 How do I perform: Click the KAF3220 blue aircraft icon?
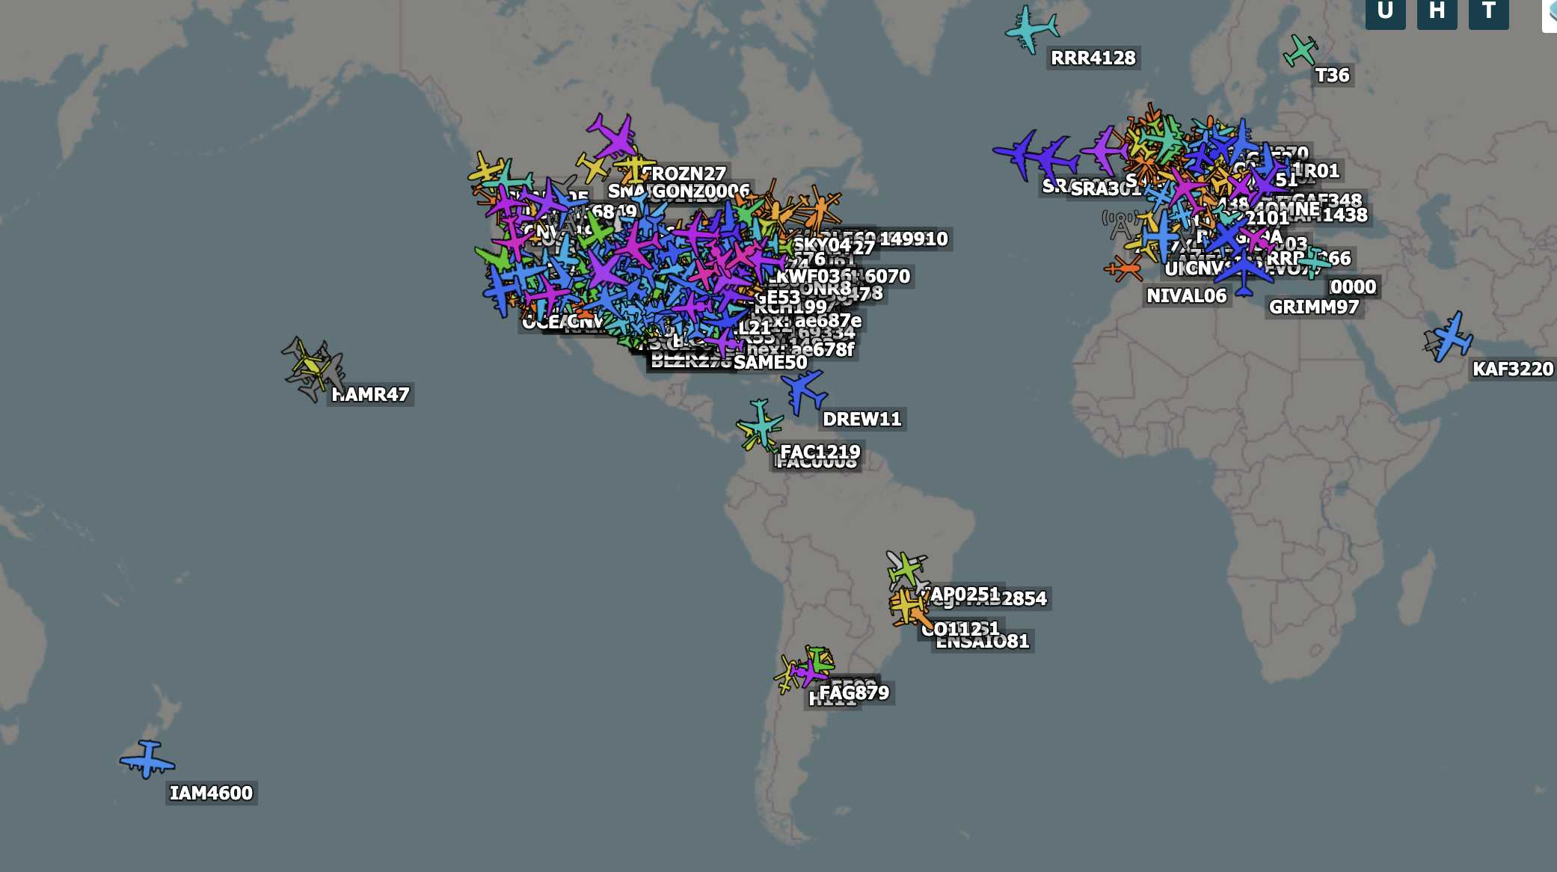(x=1452, y=337)
